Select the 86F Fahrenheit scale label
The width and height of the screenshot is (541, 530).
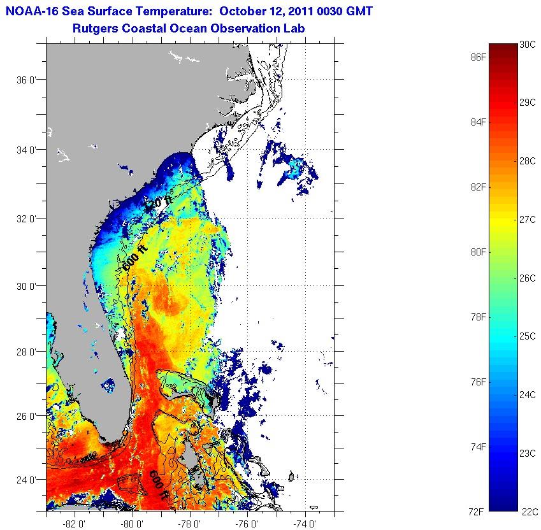click(x=478, y=57)
